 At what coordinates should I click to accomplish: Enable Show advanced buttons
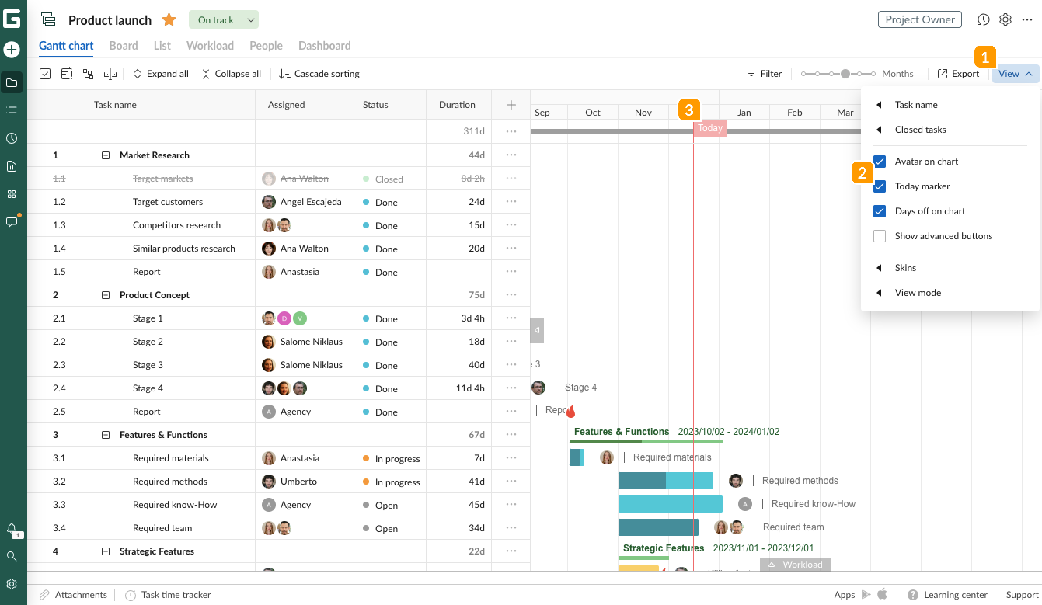click(x=880, y=236)
